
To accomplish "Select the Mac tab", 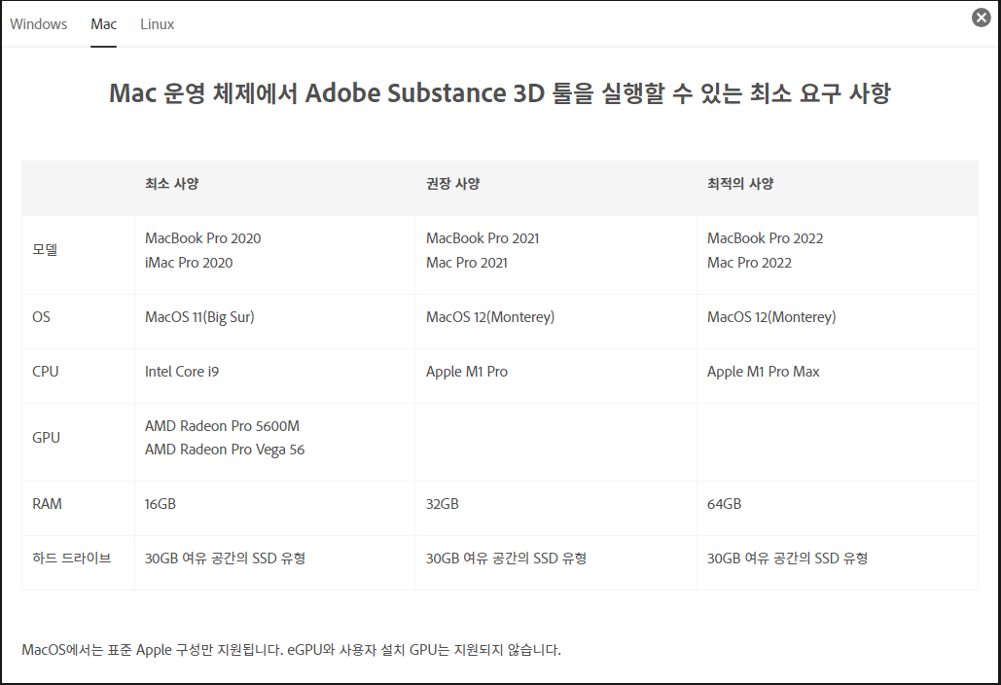I will coord(102,23).
